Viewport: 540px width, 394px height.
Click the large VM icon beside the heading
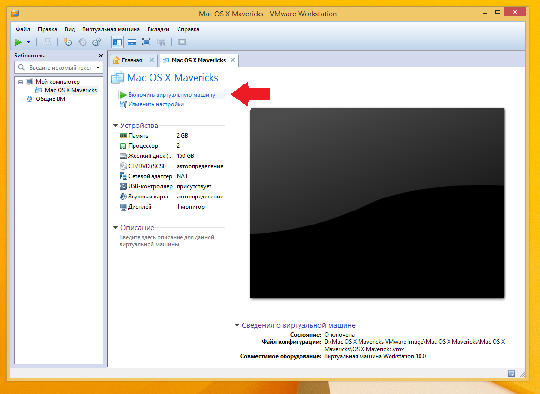(x=118, y=77)
